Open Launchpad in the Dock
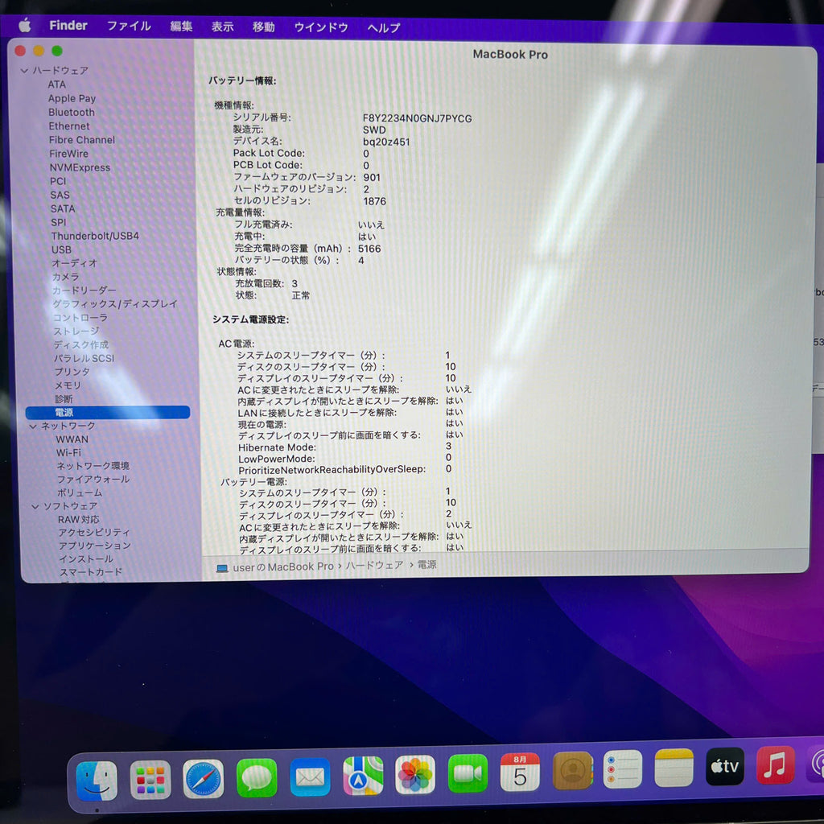This screenshot has width=824, height=824. click(x=150, y=779)
